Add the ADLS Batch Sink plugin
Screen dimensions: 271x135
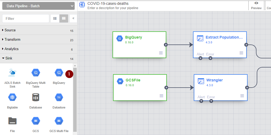coord(12,78)
